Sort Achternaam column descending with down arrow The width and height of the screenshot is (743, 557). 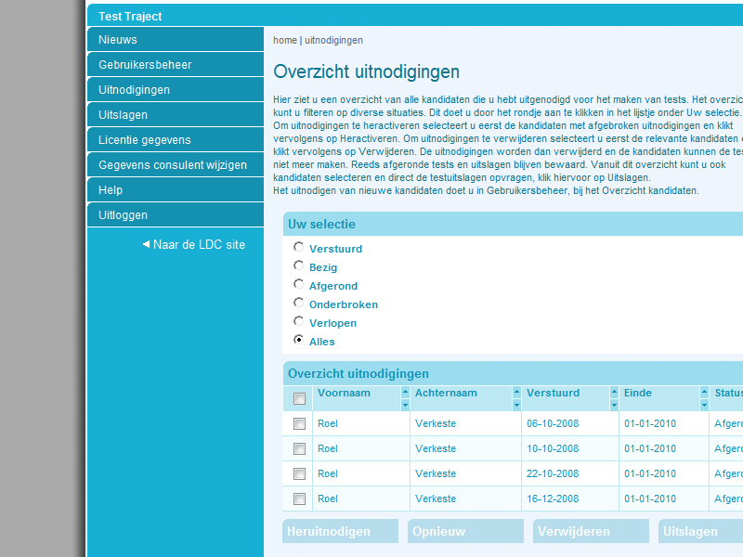[x=516, y=405]
